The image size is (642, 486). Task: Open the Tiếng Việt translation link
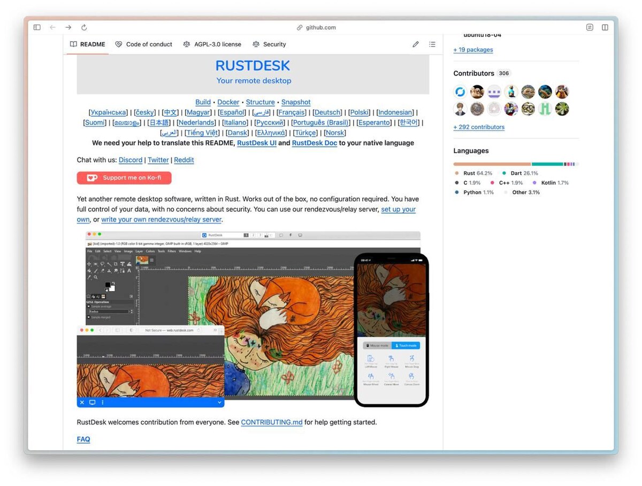coord(202,133)
